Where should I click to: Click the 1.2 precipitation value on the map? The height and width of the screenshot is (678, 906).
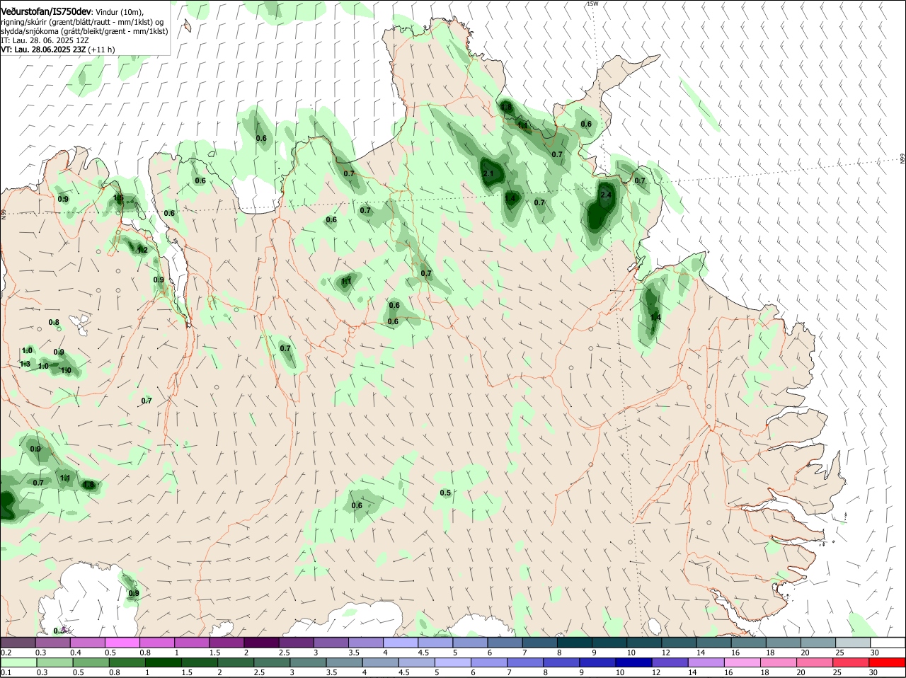(142, 250)
